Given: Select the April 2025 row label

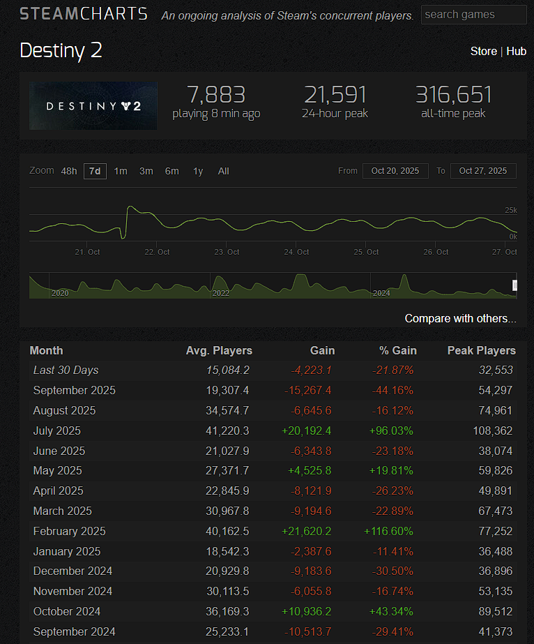Looking at the screenshot, I should [x=59, y=491].
